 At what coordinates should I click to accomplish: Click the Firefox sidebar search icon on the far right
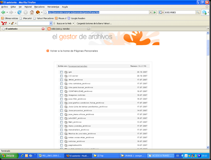point(204,12)
